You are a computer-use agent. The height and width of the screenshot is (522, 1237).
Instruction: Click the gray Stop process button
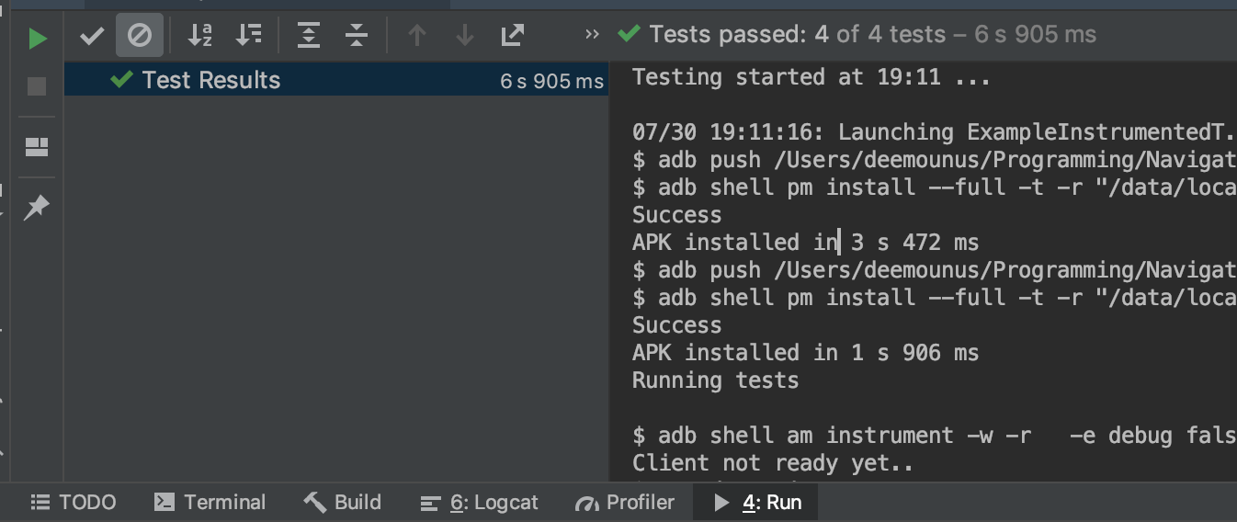pyautogui.click(x=37, y=86)
